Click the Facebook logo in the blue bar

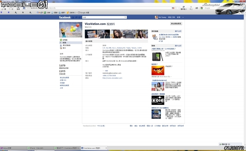65,17
